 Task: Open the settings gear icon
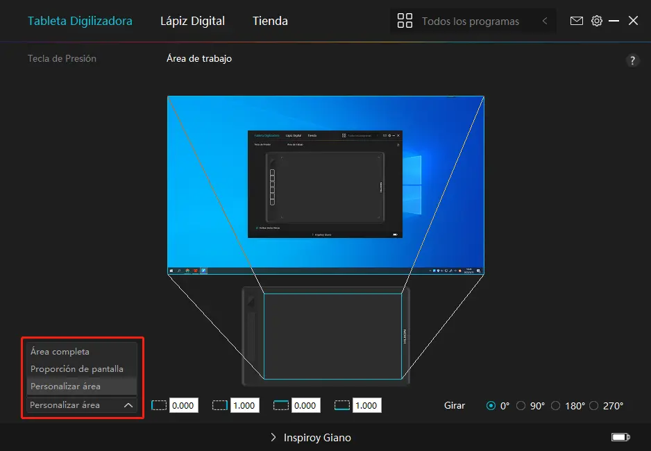coord(597,21)
